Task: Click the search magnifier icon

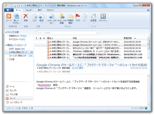Action: (98, 33)
